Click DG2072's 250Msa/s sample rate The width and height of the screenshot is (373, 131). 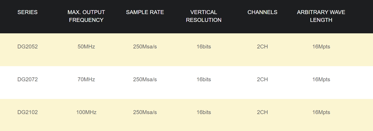(x=145, y=79)
